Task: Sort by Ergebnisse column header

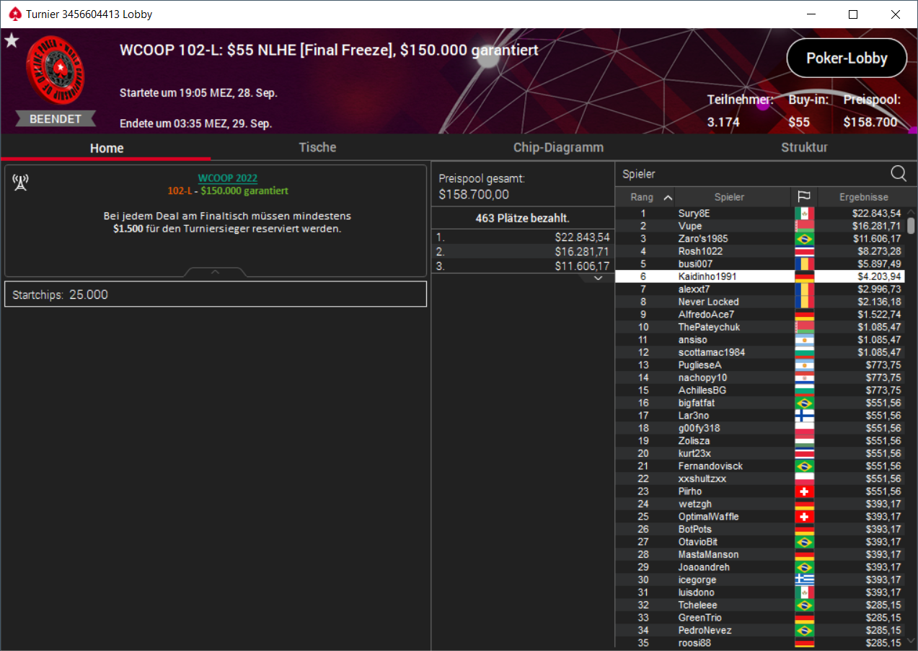Action: coord(864,197)
